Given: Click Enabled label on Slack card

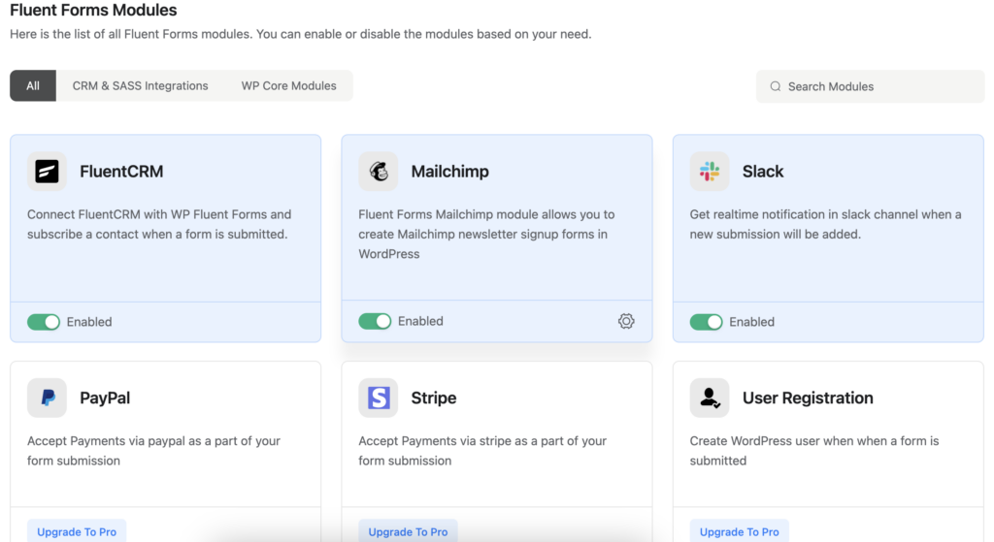Looking at the screenshot, I should pyautogui.click(x=752, y=322).
